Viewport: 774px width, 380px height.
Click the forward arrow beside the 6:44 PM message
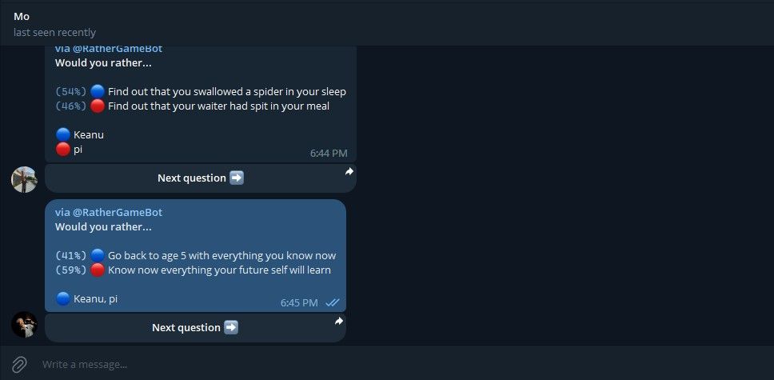(x=349, y=171)
